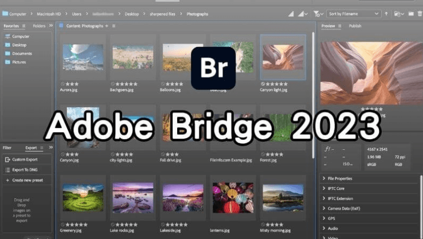Click the Custom Export preset
The image size is (423, 239).
coord(27,160)
